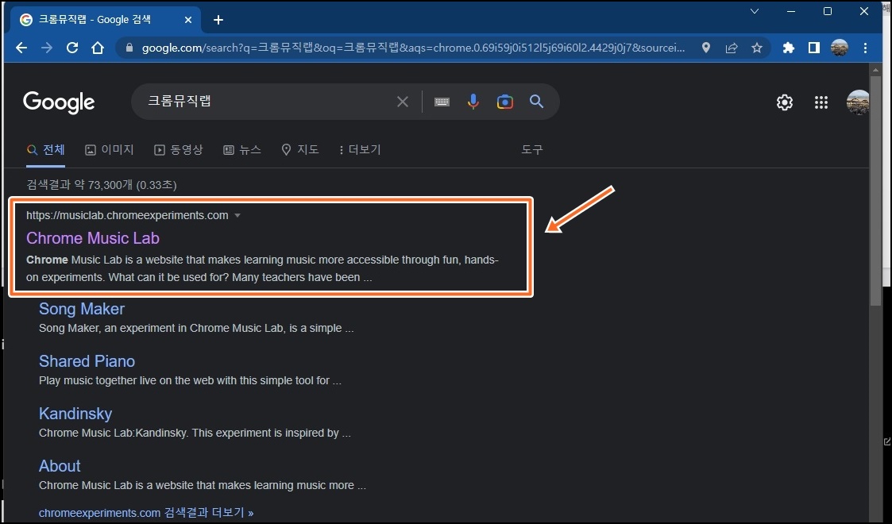Open the Chrome Music Lab result
Screen dimensions: 892x524
coord(93,238)
